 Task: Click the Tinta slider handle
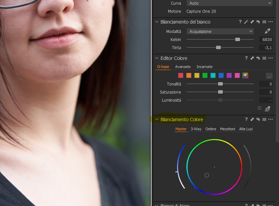218,47
